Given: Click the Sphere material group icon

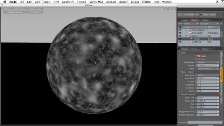Looking at the screenshot, I should pyautogui.click(x=190, y=36).
